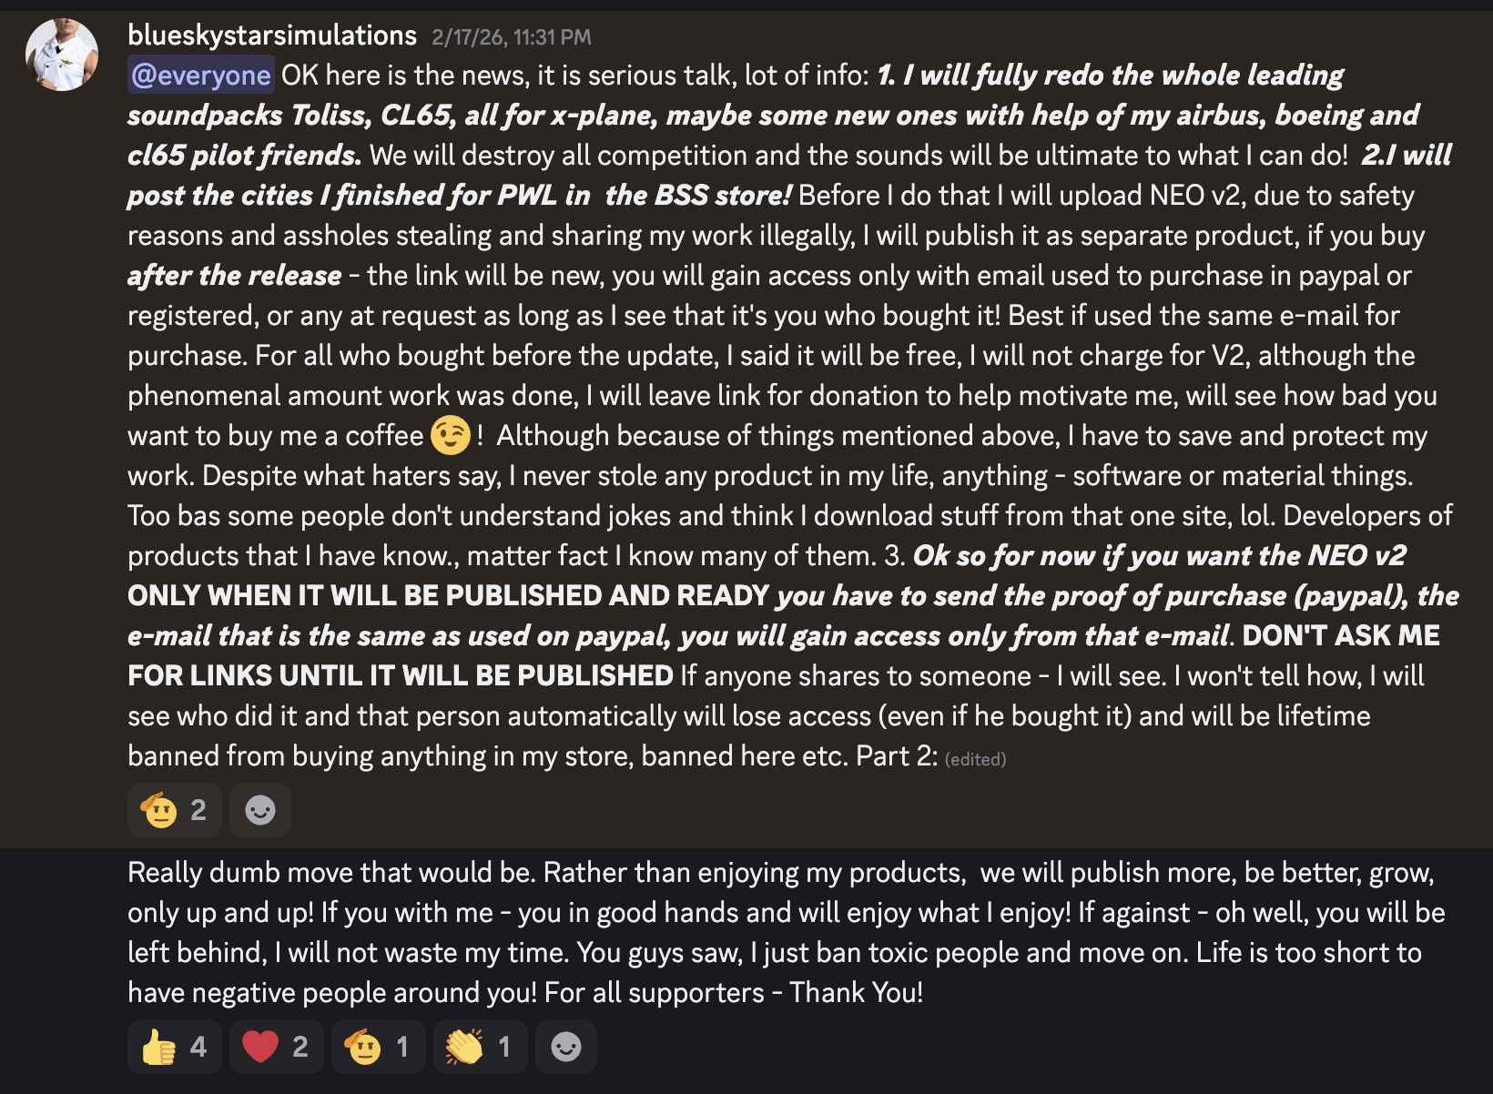Viewport: 1493px width, 1094px height.
Task: Click the salute reaction with count 1
Action: point(379,1047)
